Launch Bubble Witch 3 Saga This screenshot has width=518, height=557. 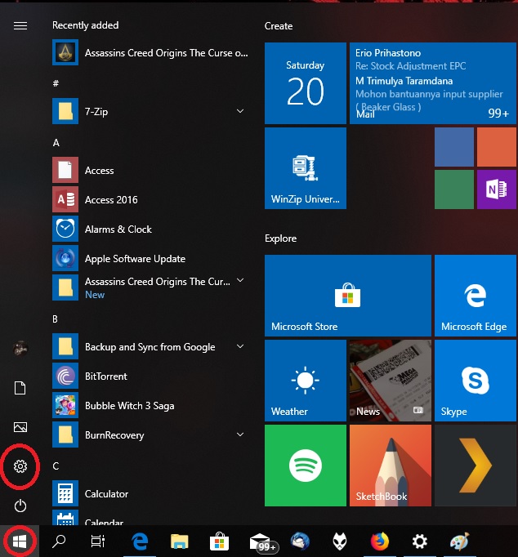click(x=150, y=406)
